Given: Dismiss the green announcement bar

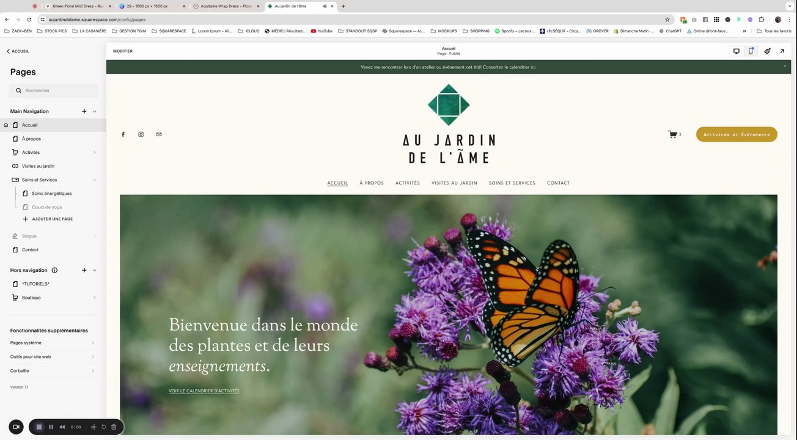Looking at the screenshot, I should (x=785, y=67).
